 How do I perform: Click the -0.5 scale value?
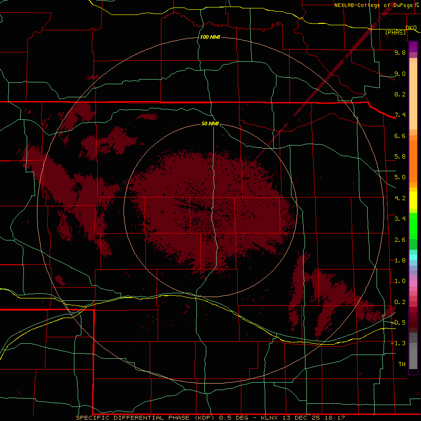coord(398,323)
